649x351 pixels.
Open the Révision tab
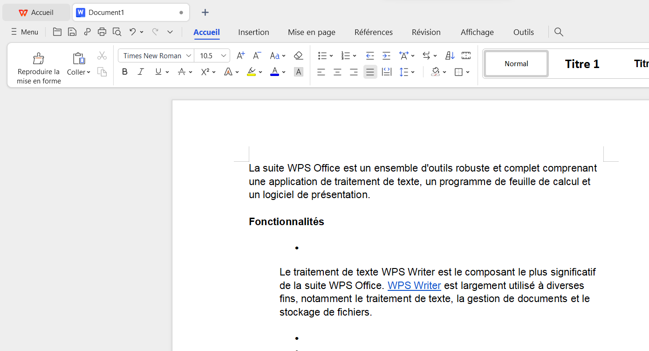pos(426,32)
